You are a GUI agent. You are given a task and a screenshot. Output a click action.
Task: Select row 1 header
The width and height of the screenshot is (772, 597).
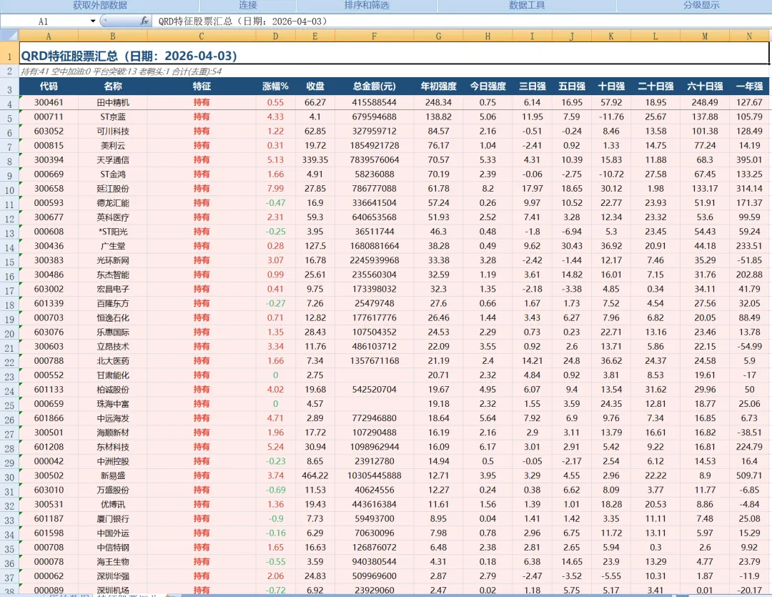point(9,53)
